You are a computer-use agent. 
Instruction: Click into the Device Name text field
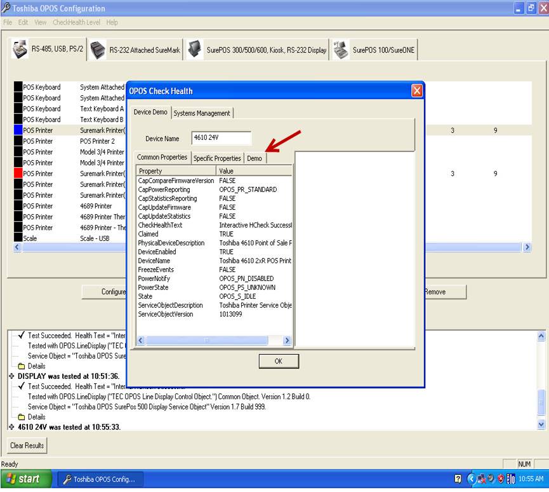coord(221,139)
